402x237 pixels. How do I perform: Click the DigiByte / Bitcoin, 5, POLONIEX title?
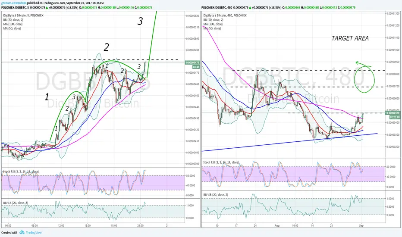[x=23, y=16]
